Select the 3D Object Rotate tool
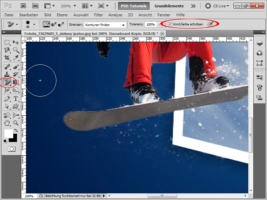This screenshot has height=200, width=267. coord(7,115)
